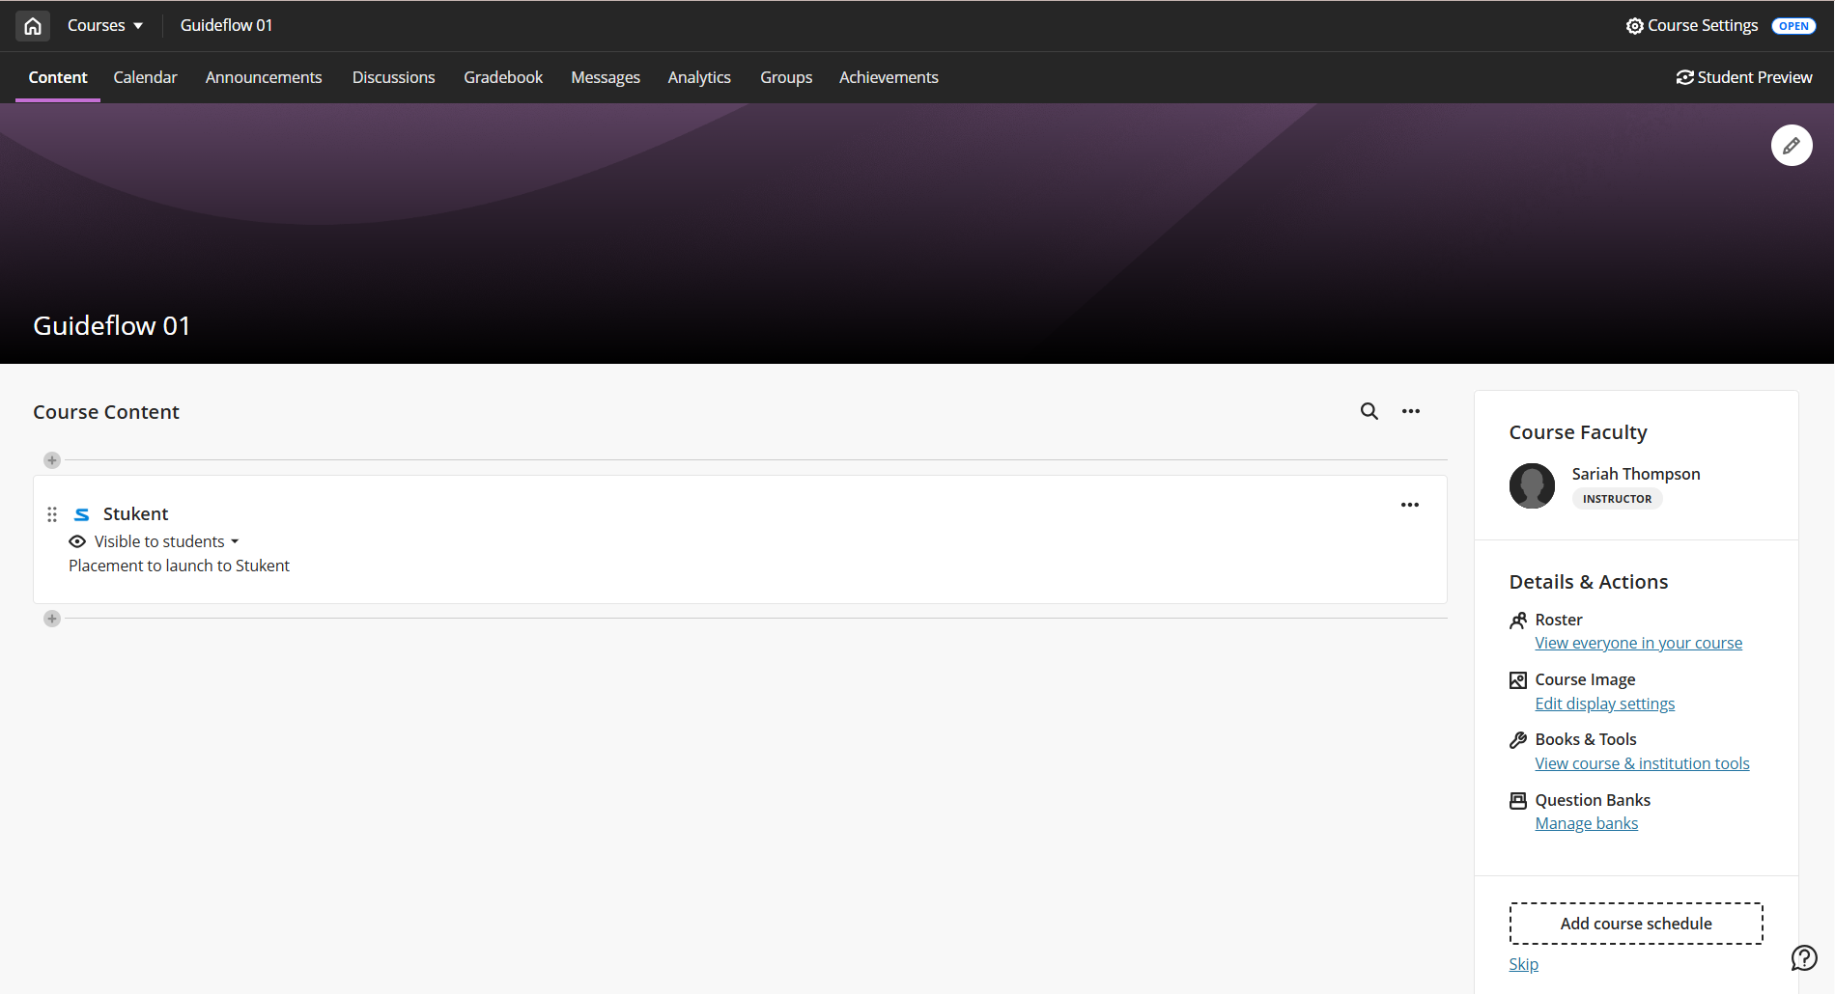This screenshot has height=994, width=1835.
Task: Open Course Settings
Action: click(x=1691, y=26)
